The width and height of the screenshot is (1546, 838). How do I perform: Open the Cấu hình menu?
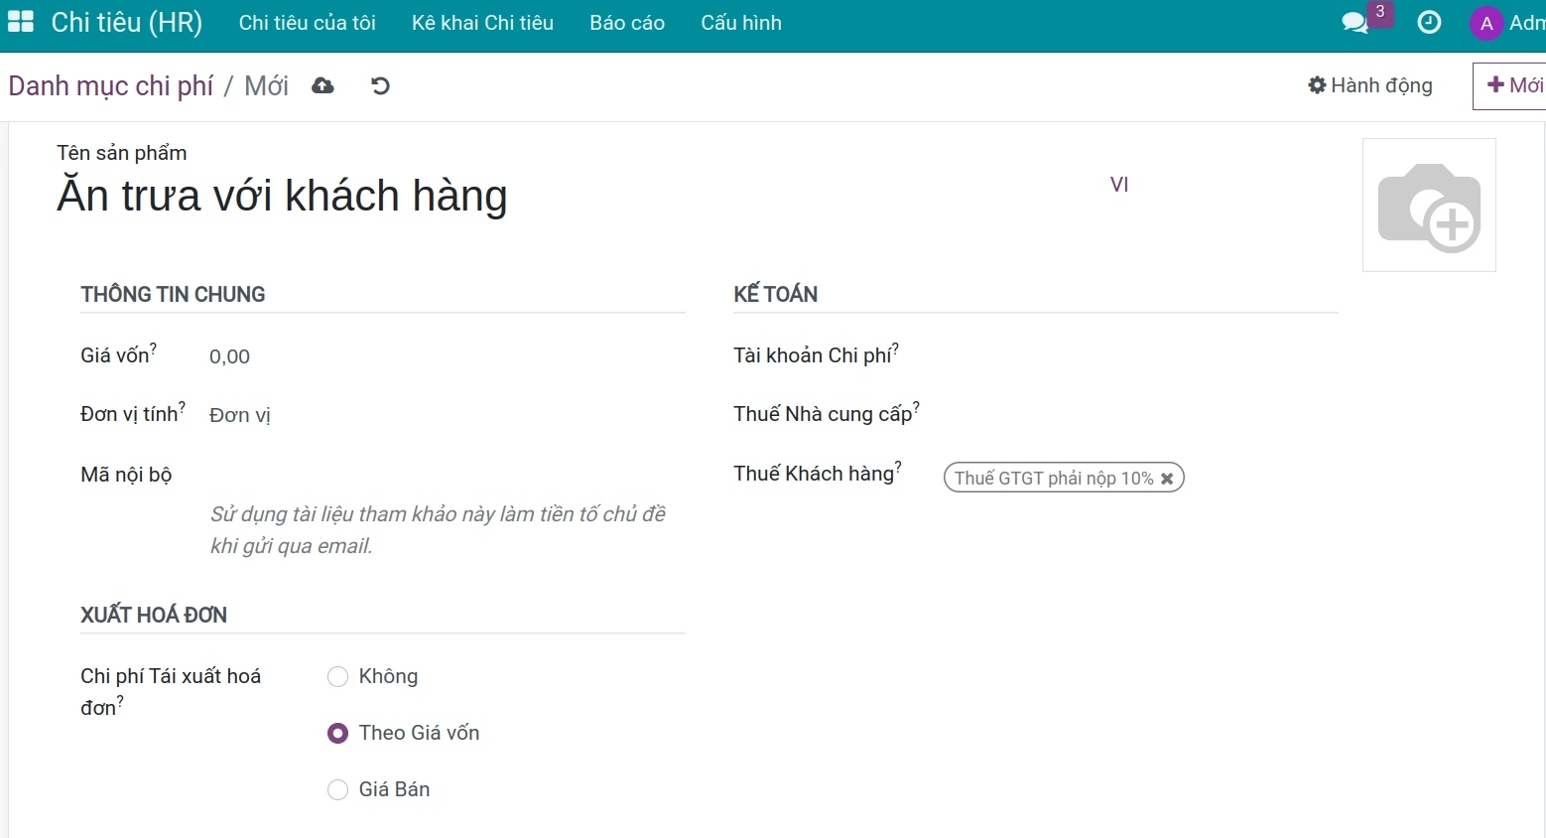pyautogui.click(x=741, y=23)
